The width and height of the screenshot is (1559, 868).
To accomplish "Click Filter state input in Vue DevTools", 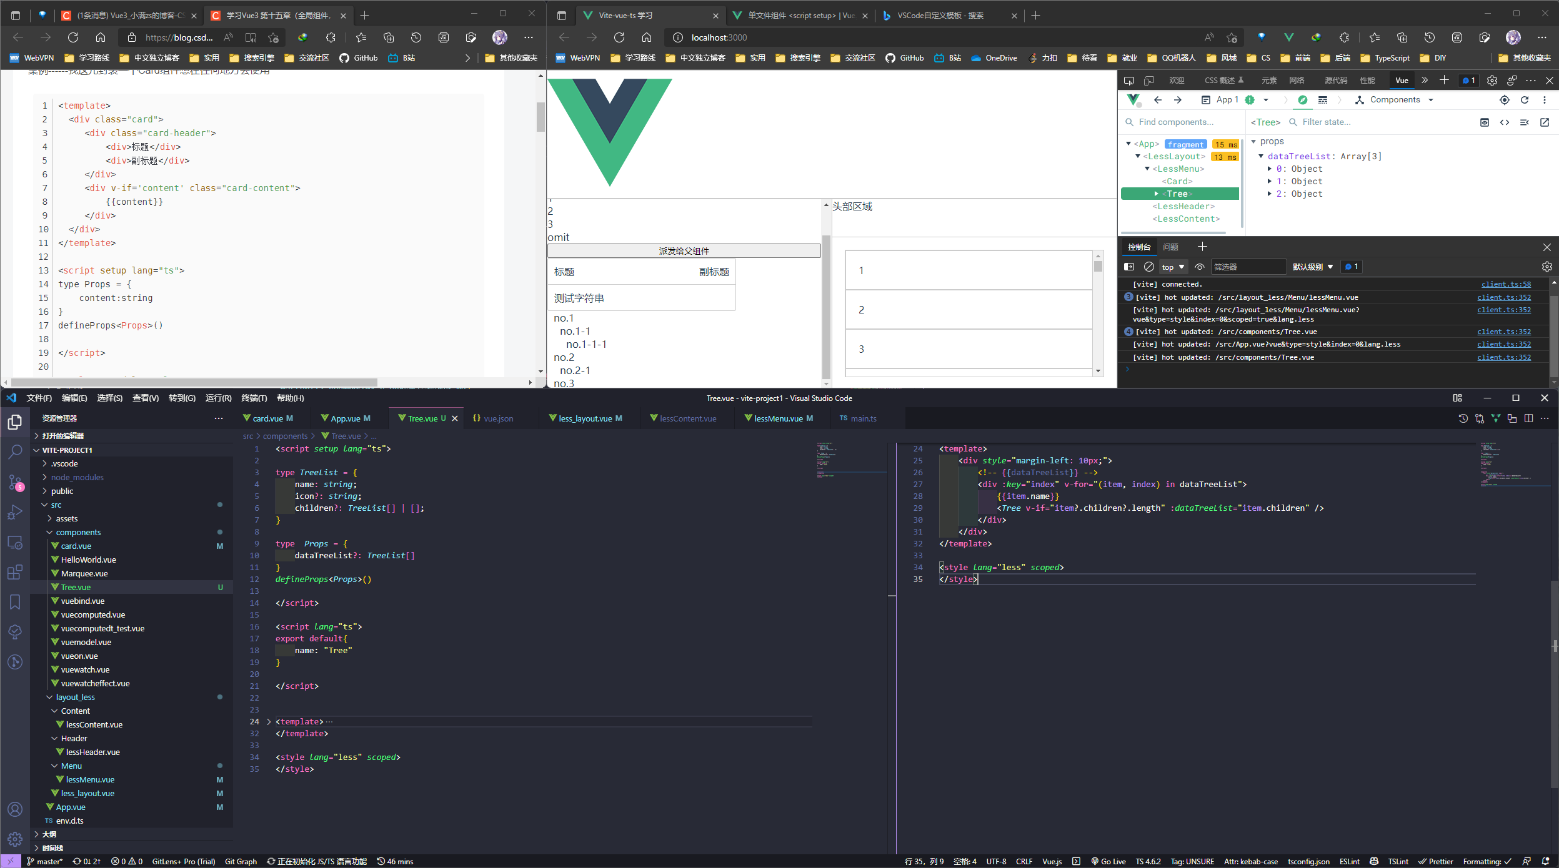I will pyautogui.click(x=1381, y=122).
